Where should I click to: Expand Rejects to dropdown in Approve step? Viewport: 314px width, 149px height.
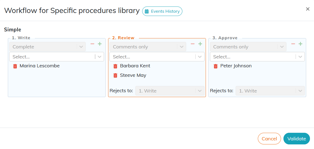pos(270,91)
